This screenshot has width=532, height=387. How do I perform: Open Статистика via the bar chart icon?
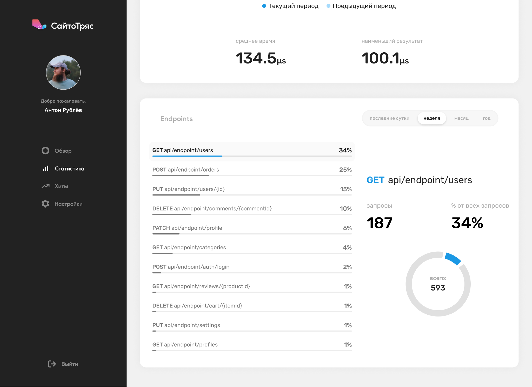(x=45, y=168)
